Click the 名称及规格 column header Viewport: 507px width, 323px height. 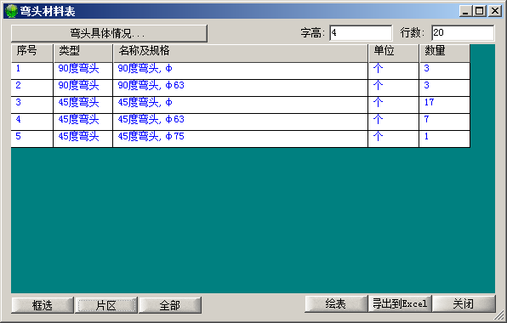coord(240,53)
